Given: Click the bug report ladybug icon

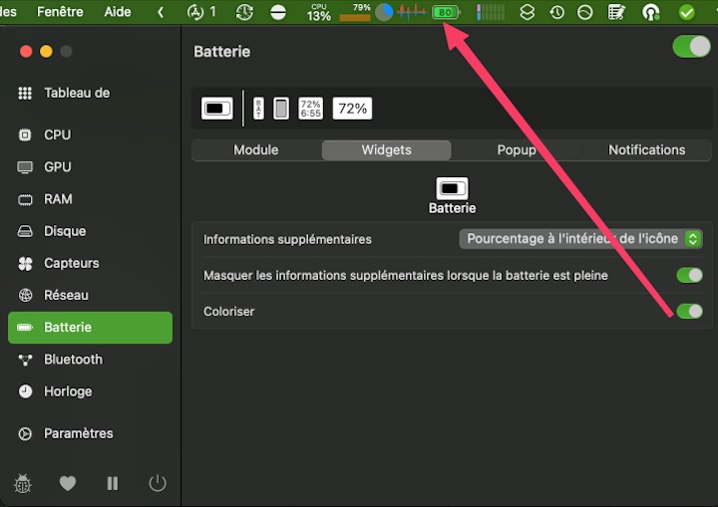Looking at the screenshot, I should pyautogui.click(x=23, y=483).
